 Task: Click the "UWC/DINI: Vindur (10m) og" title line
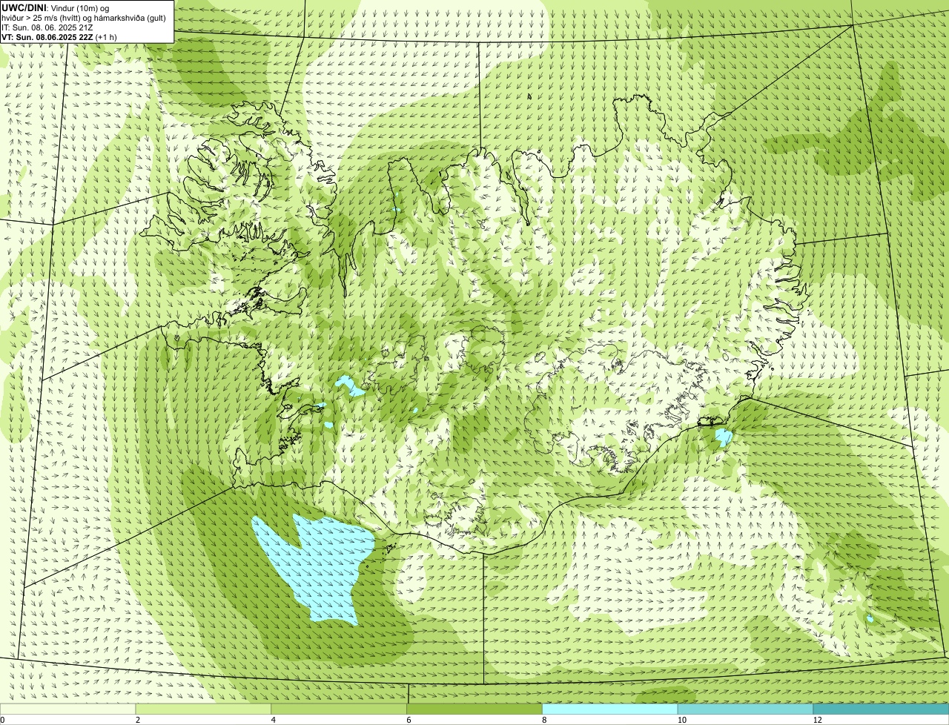tap(56, 7)
